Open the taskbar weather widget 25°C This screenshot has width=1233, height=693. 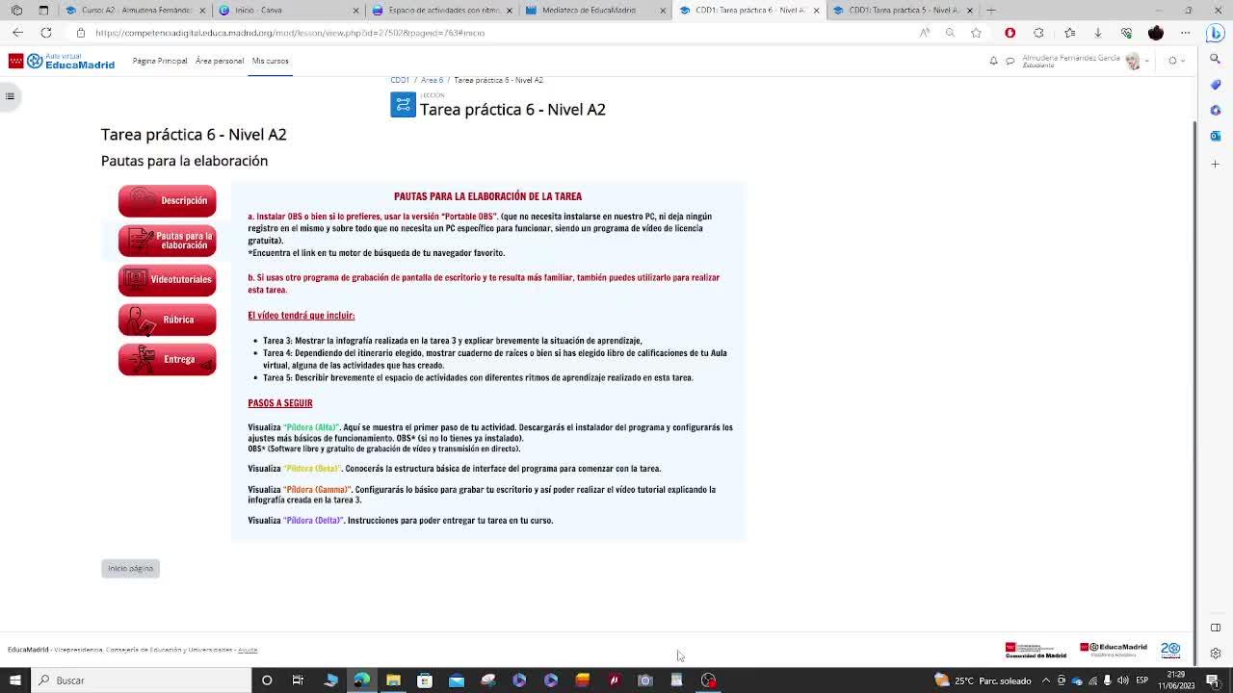coord(983,680)
